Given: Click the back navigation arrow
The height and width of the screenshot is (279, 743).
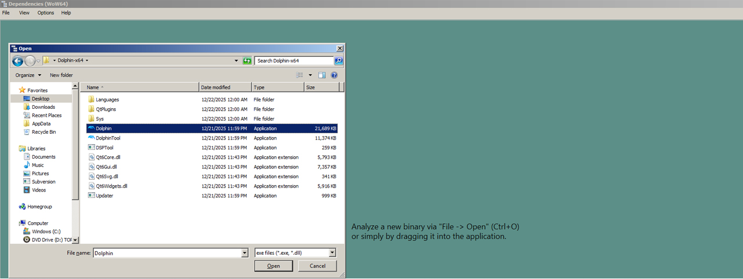Looking at the screenshot, I should 17,61.
